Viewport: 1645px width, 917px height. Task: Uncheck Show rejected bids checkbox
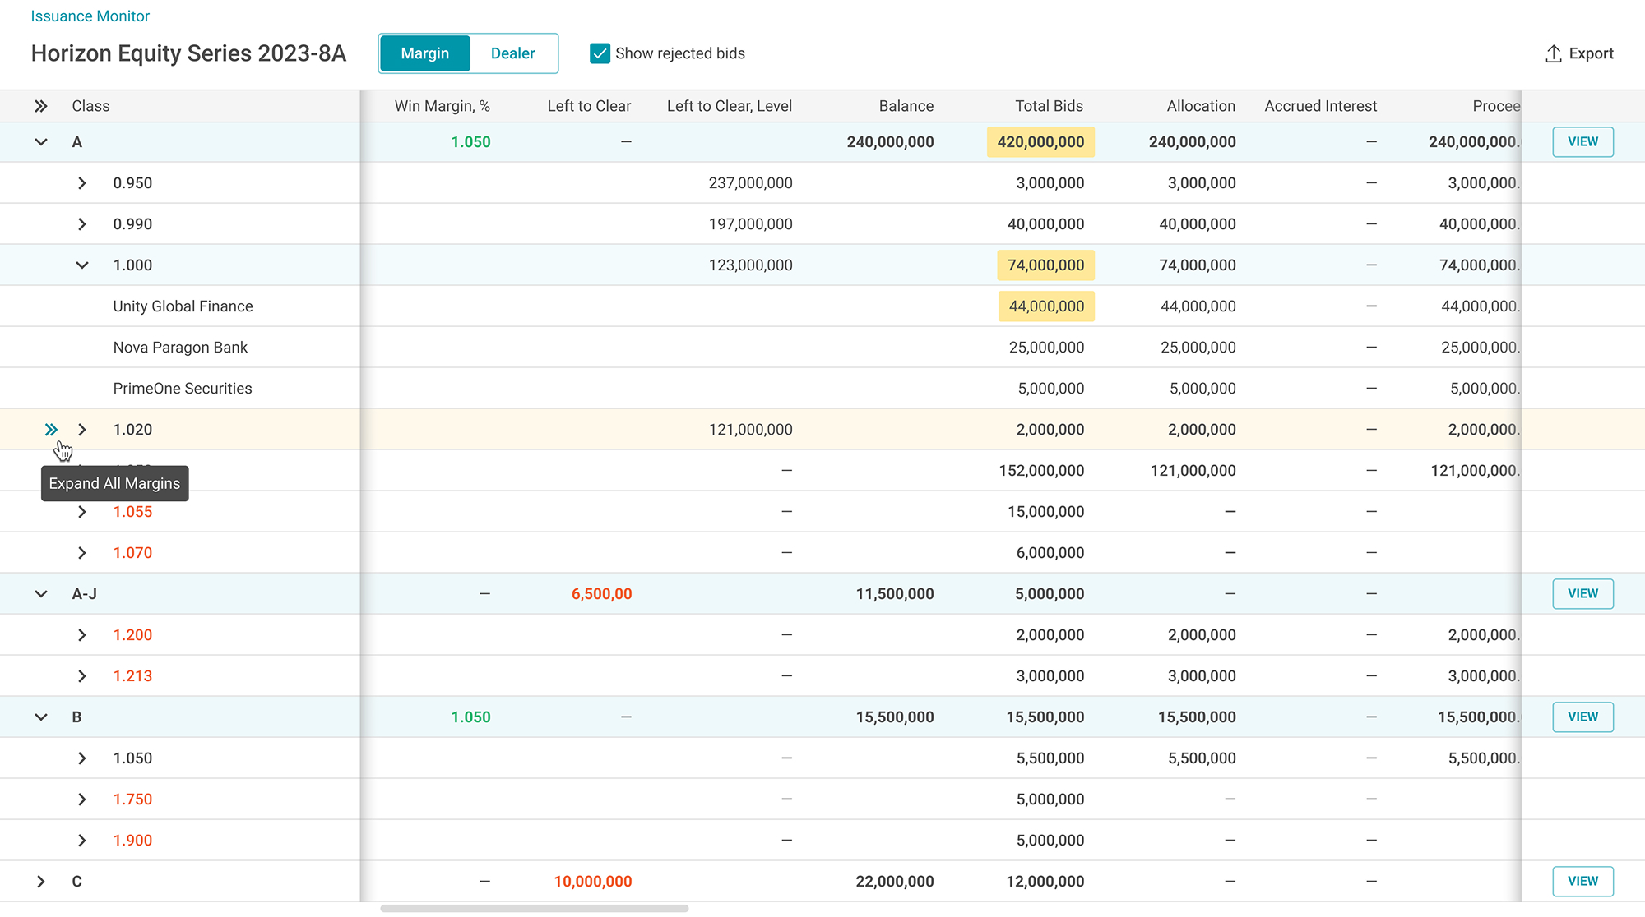pyautogui.click(x=600, y=53)
